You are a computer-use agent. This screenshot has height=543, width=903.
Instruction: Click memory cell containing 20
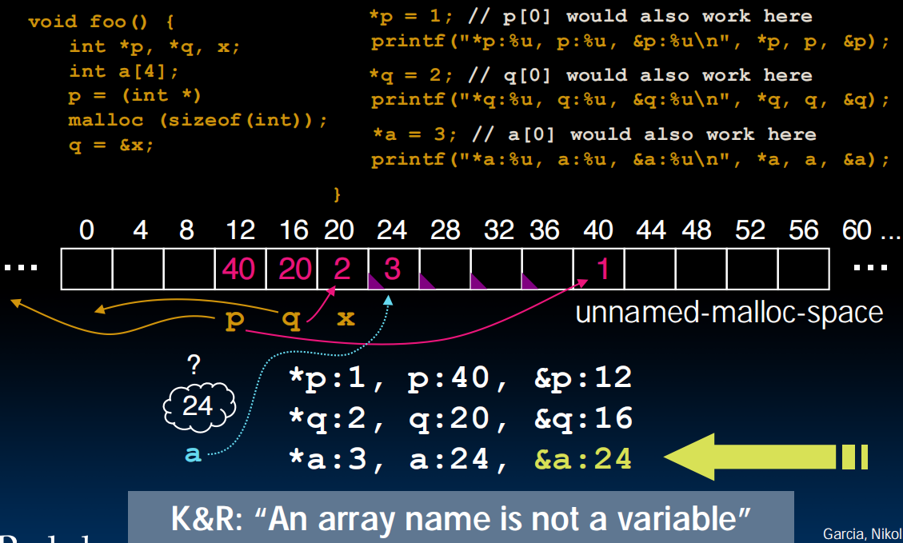coord(292,269)
